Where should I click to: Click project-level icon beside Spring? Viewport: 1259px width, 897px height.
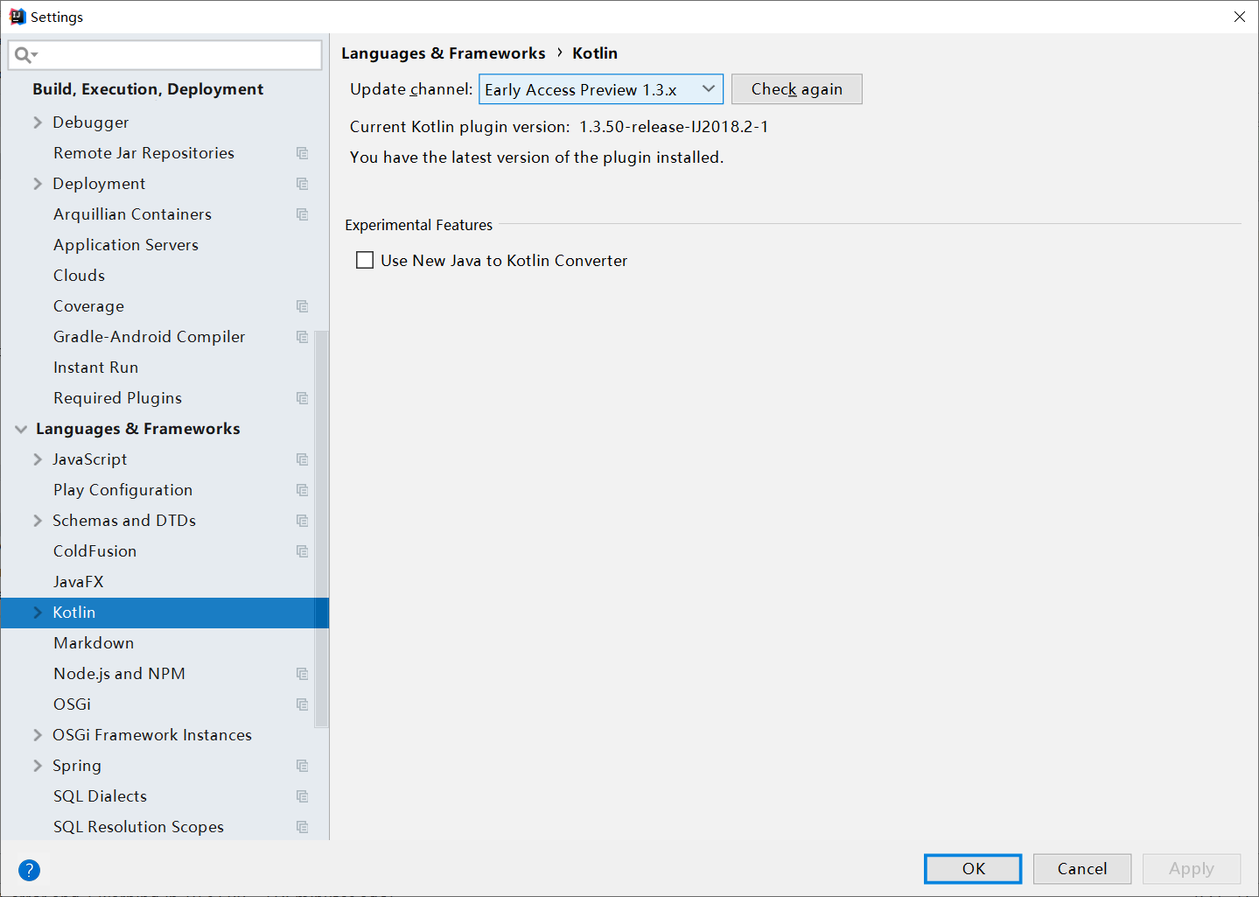point(302,766)
